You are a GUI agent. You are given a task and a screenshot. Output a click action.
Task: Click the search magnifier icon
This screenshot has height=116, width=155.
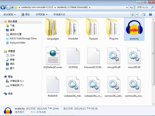pos(152,7)
